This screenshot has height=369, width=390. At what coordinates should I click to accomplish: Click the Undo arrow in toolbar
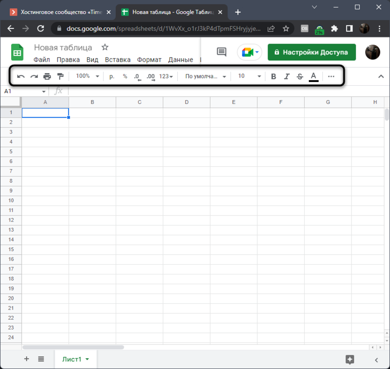[21, 76]
